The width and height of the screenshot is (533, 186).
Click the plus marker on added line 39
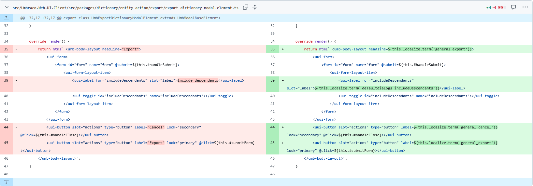(x=282, y=80)
